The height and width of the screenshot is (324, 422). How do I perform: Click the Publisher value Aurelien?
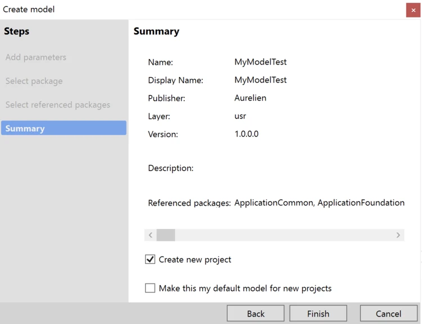250,98
